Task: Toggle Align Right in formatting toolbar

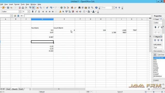Action: (x=49, y=12)
